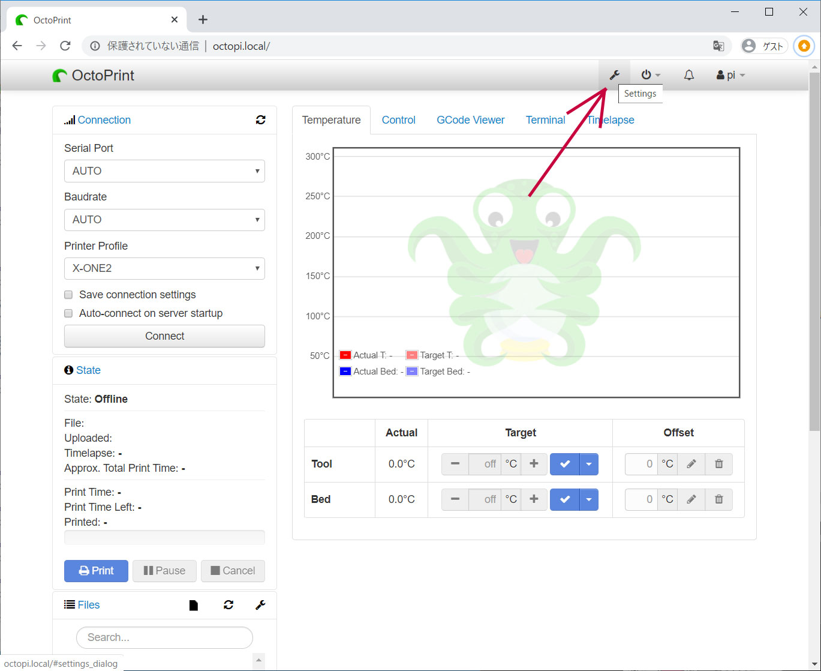Click the browser back arrow

tap(17, 46)
